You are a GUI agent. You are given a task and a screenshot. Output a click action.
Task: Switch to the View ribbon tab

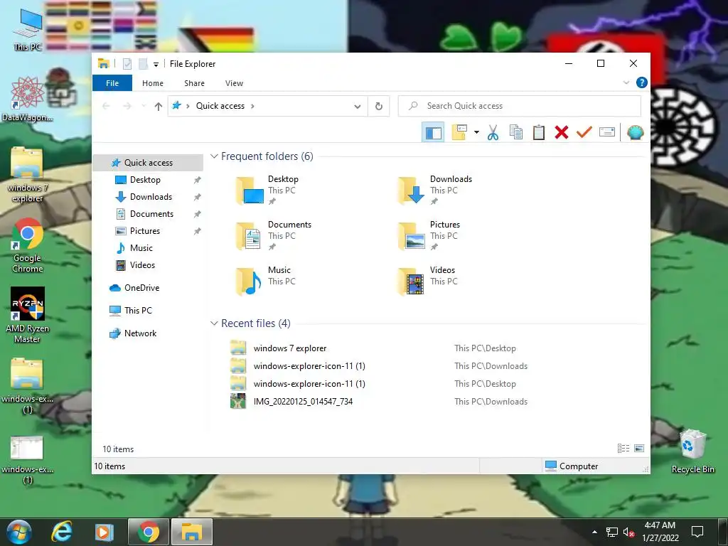pos(234,83)
